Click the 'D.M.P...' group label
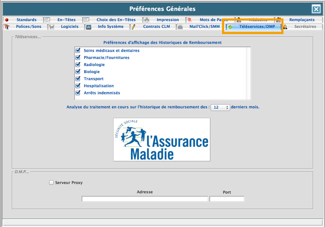 [22, 172]
